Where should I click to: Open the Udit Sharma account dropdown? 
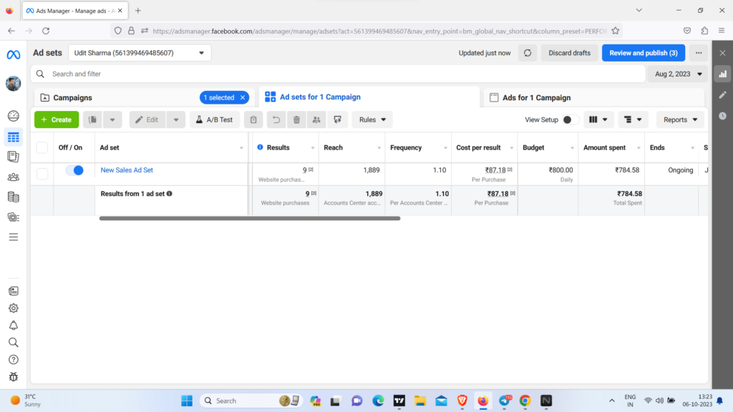tap(139, 53)
